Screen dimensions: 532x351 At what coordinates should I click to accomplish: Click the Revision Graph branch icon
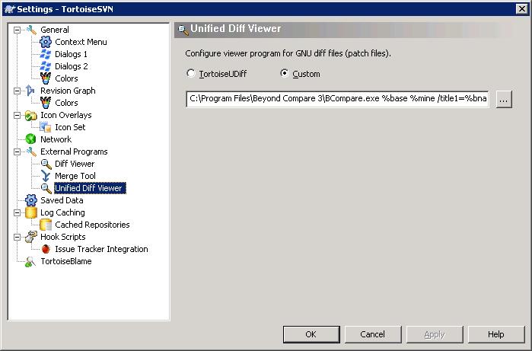coord(30,91)
